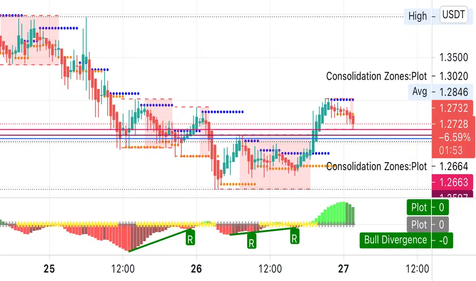Click the 1.2846 average price value
This screenshot has height=281, width=476.
point(454,92)
